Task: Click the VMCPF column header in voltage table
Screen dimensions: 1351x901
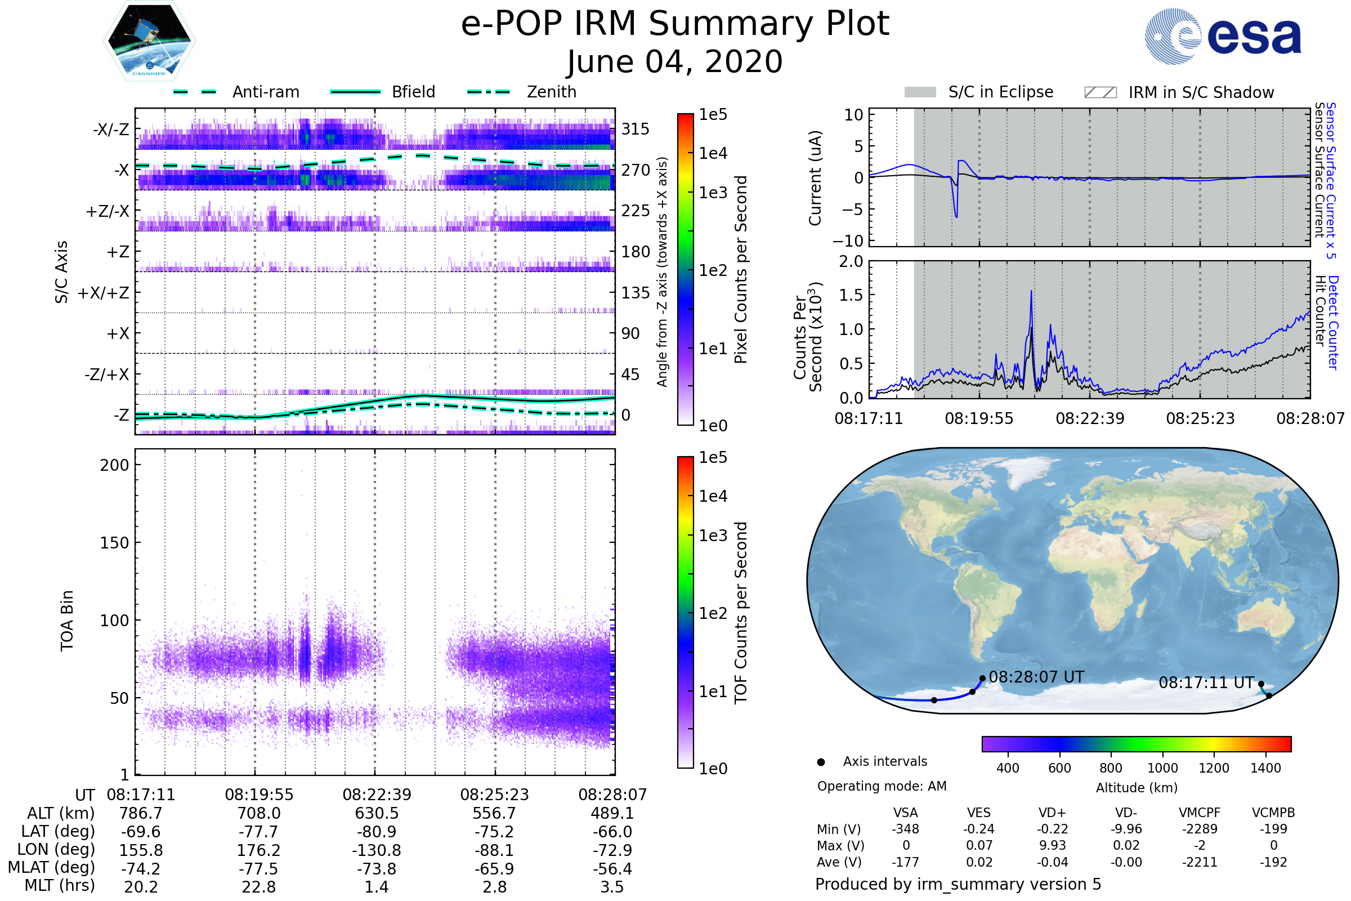Action: 1200,813
